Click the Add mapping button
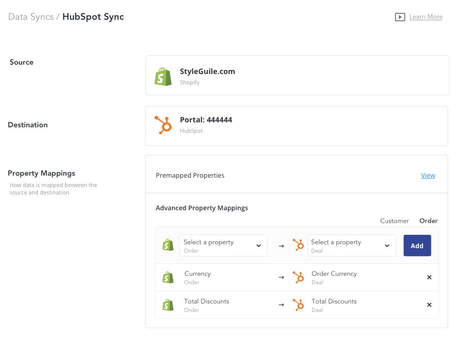 pos(417,246)
